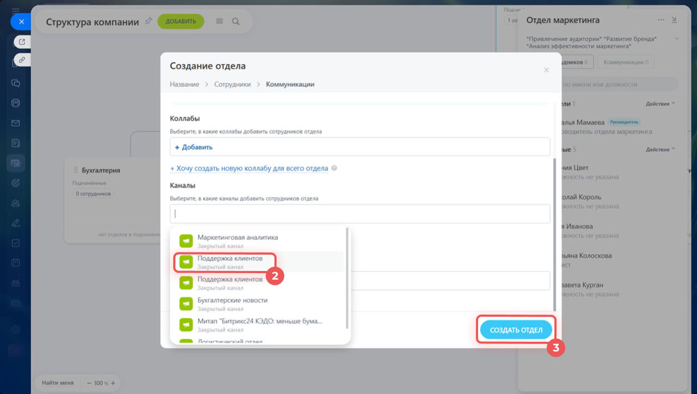The height and width of the screenshot is (394, 697).
Task: Open the Действия dropdown for employees
Action: pyautogui.click(x=660, y=149)
